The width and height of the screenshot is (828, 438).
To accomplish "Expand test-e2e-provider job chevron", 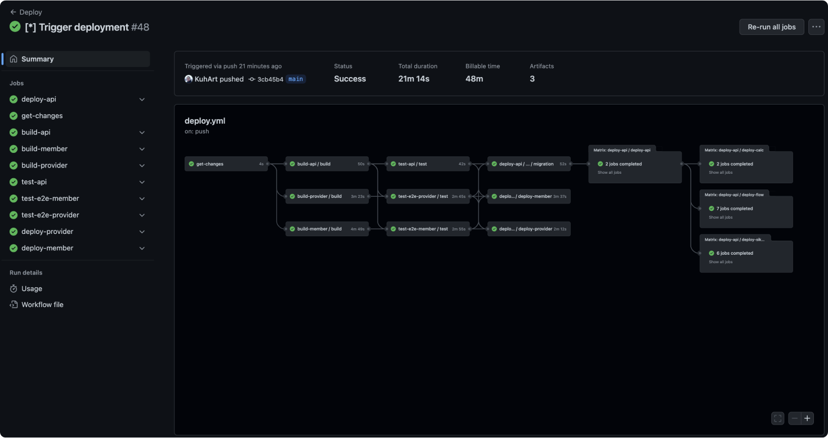I will (x=142, y=215).
